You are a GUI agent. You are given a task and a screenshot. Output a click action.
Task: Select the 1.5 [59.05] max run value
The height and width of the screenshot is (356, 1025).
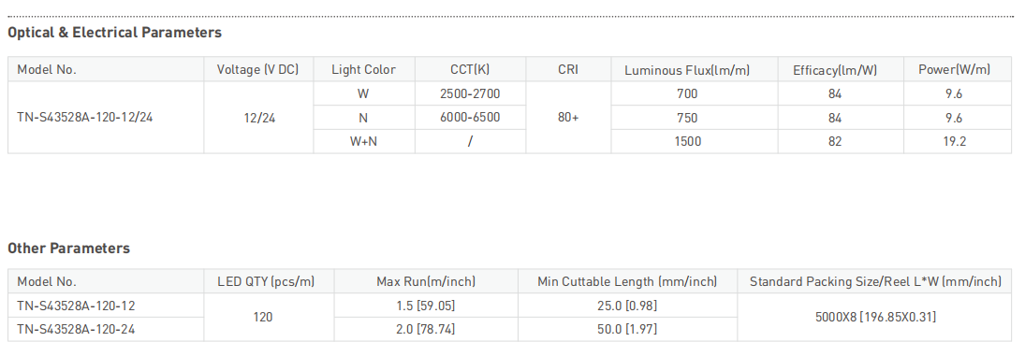click(x=426, y=306)
